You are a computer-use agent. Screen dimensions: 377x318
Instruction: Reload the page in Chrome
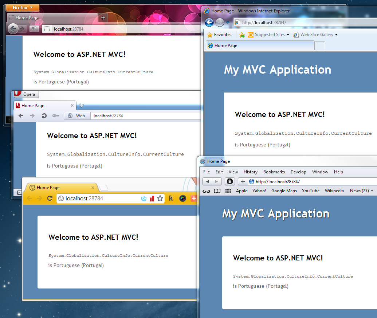pos(50,198)
